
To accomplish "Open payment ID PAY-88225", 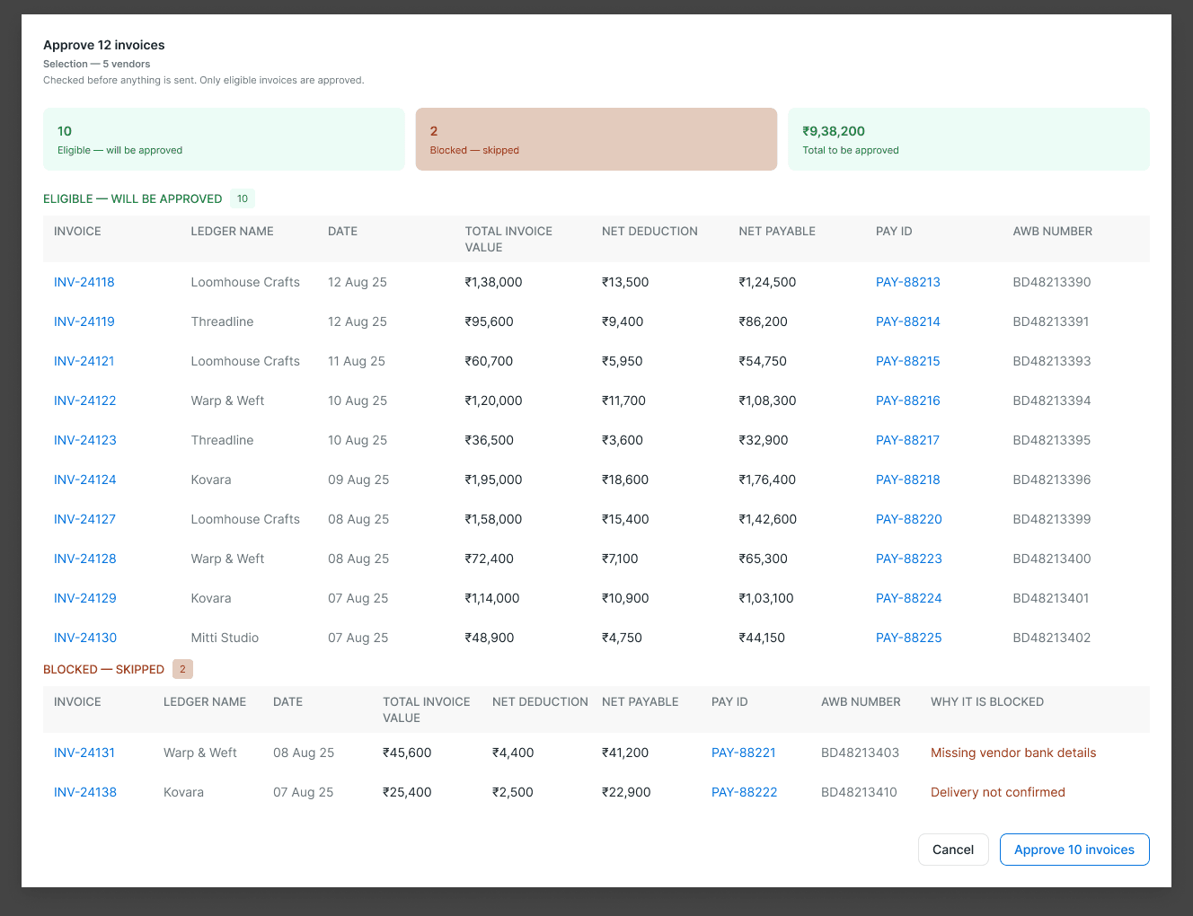I will pos(909,638).
